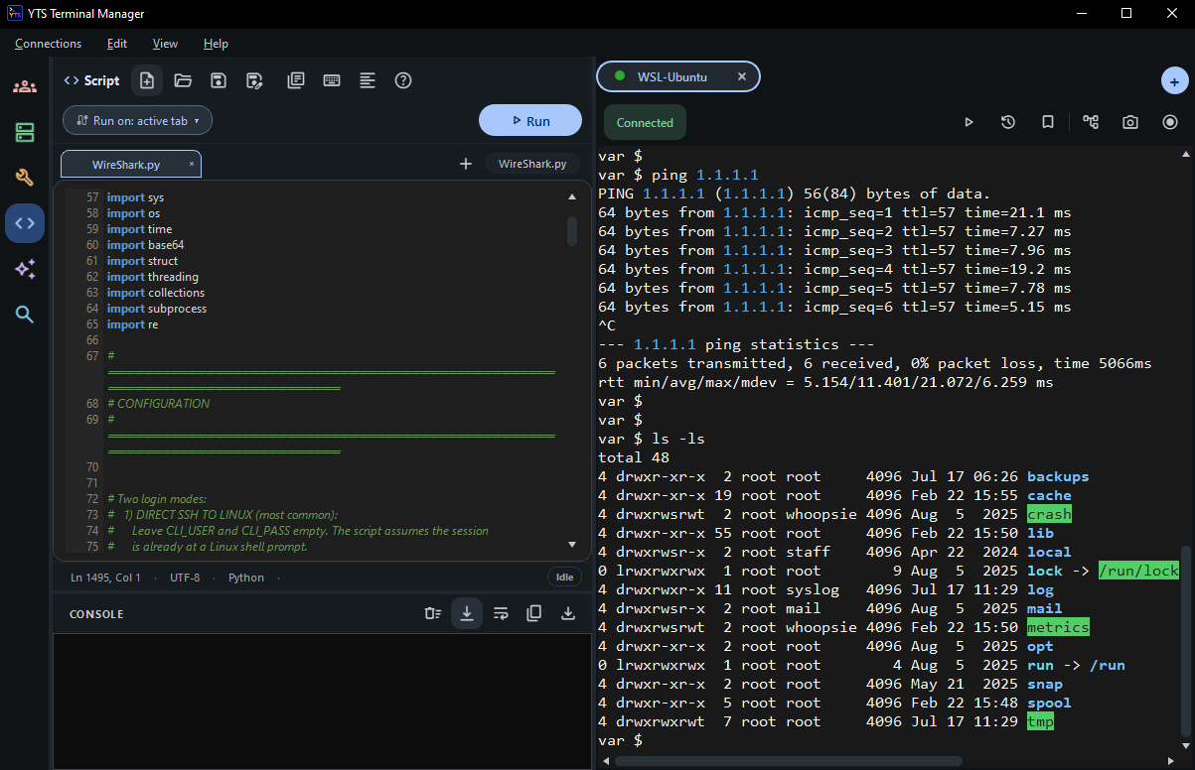Click the Save As script icon
Image resolution: width=1195 pixels, height=770 pixels.
(x=254, y=80)
